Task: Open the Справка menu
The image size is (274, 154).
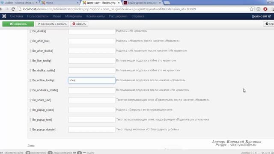Action: tap(138, 16)
